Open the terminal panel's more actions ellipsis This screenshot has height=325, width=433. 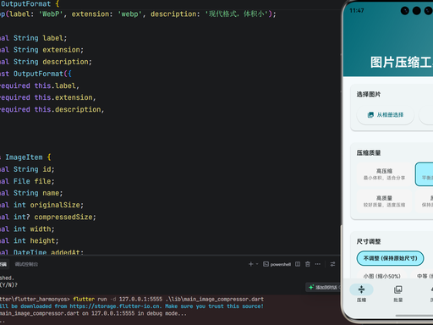[x=318, y=264]
